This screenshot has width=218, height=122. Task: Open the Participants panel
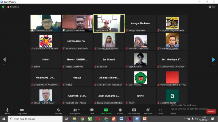[x=75, y=111]
